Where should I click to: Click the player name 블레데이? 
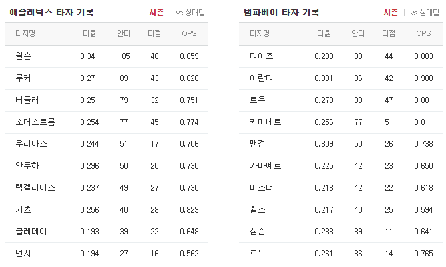pyautogui.click(x=31, y=232)
